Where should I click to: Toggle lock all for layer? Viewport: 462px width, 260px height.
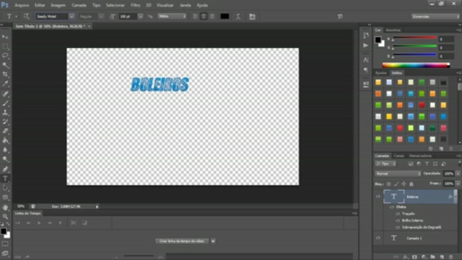(x=411, y=184)
